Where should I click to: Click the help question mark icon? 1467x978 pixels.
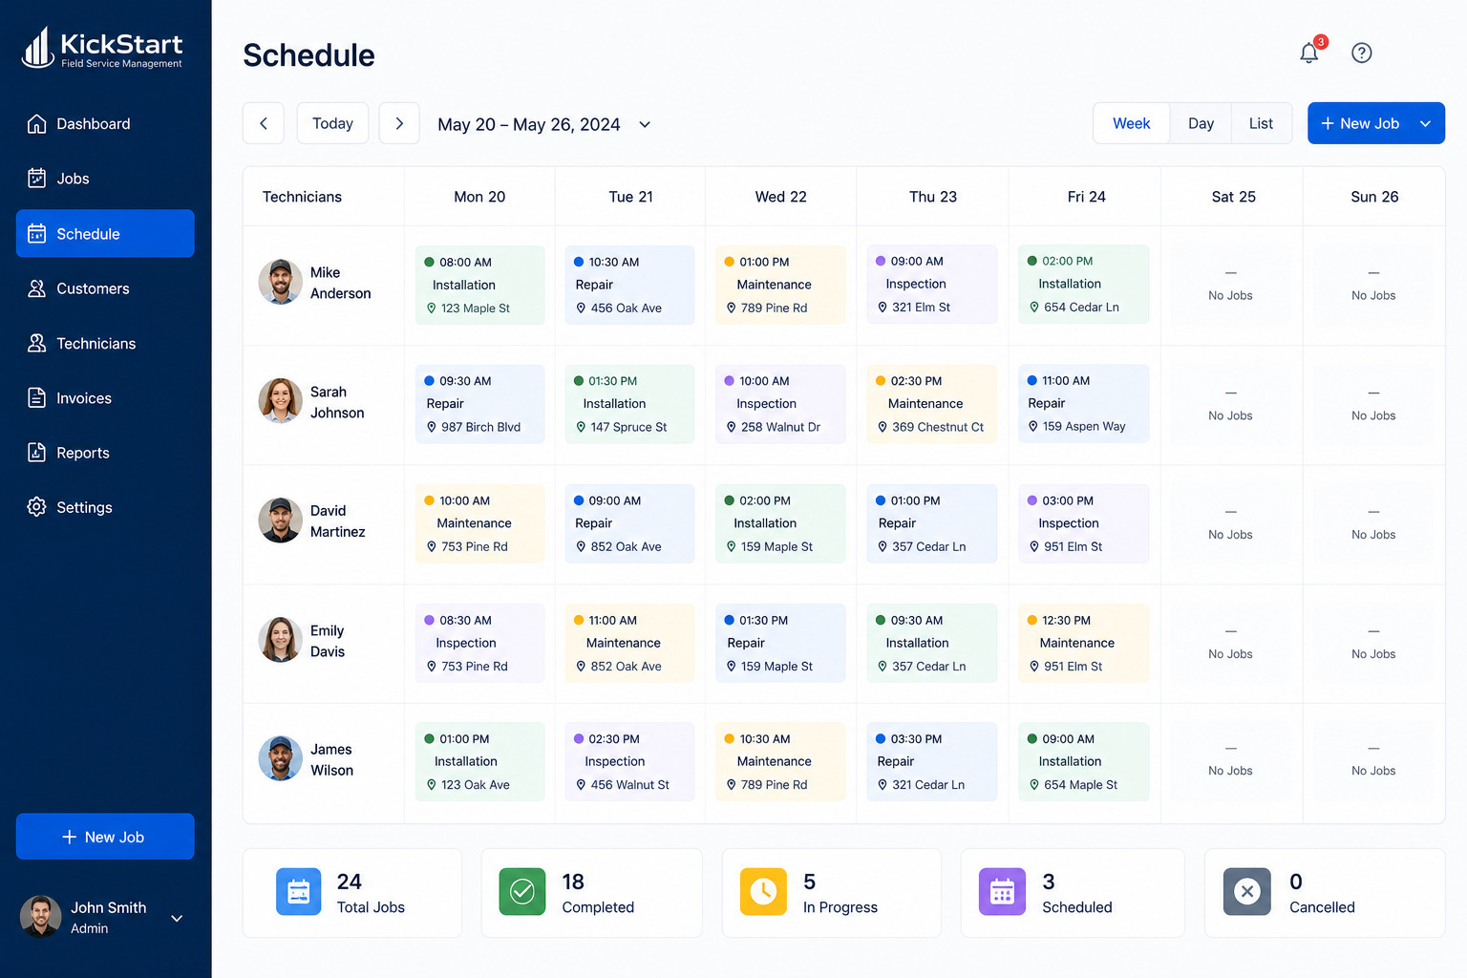pyautogui.click(x=1362, y=53)
